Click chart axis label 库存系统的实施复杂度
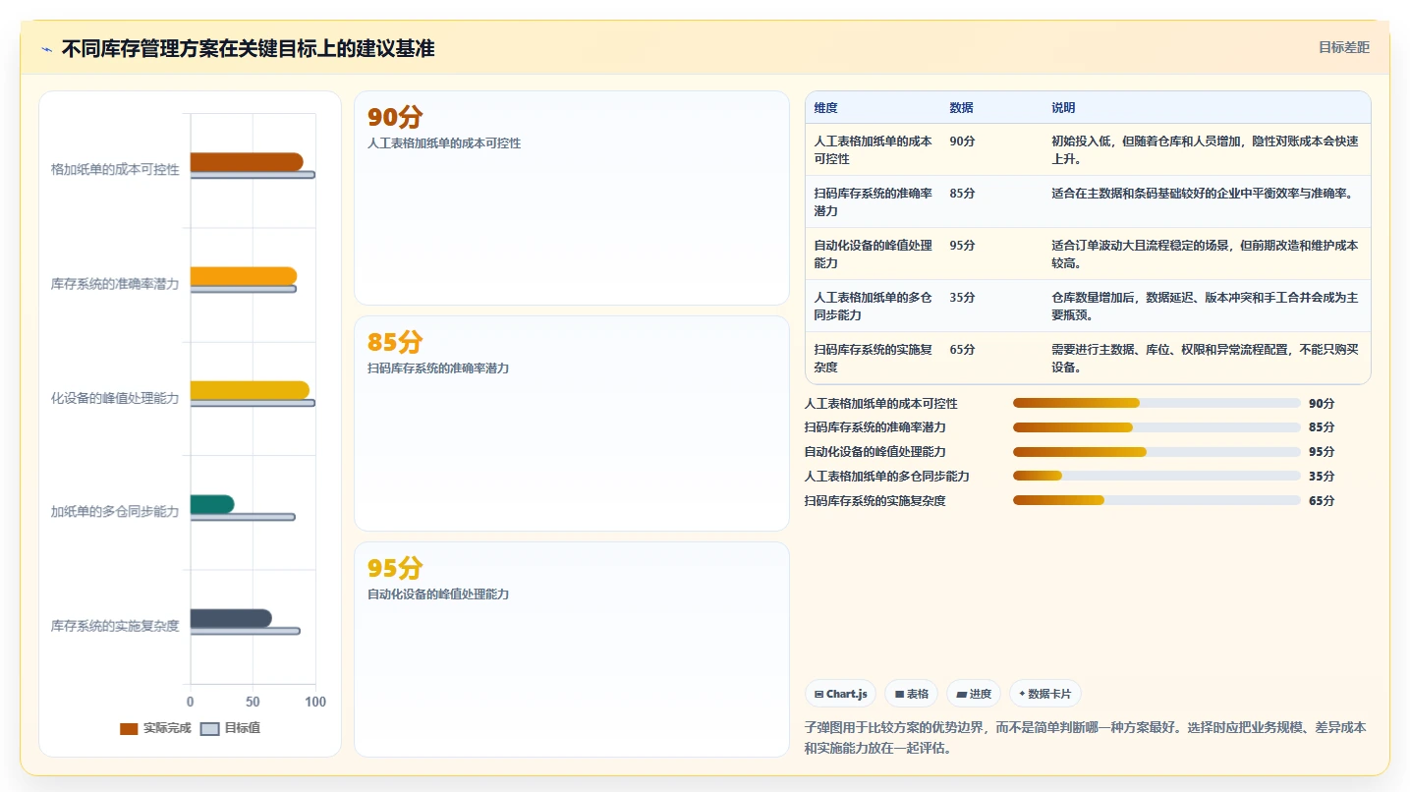Image resolution: width=1410 pixels, height=792 pixels. point(115,625)
